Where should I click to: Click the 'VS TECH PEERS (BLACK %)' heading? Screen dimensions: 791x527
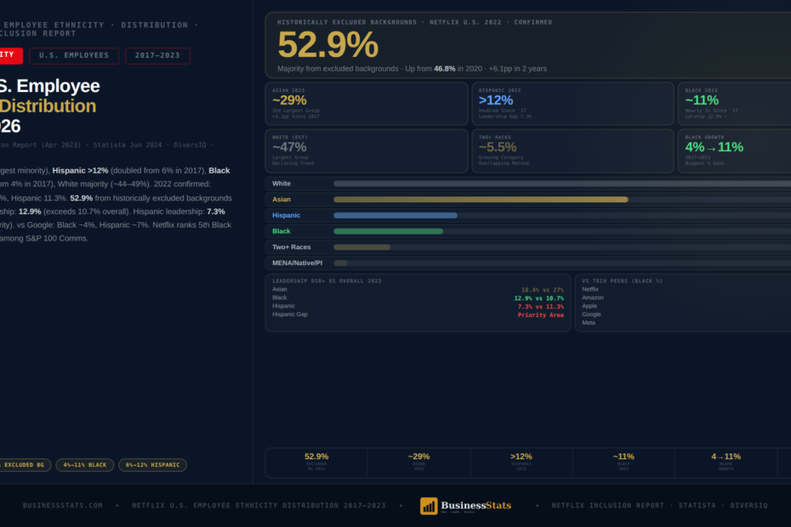[x=622, y=280]
